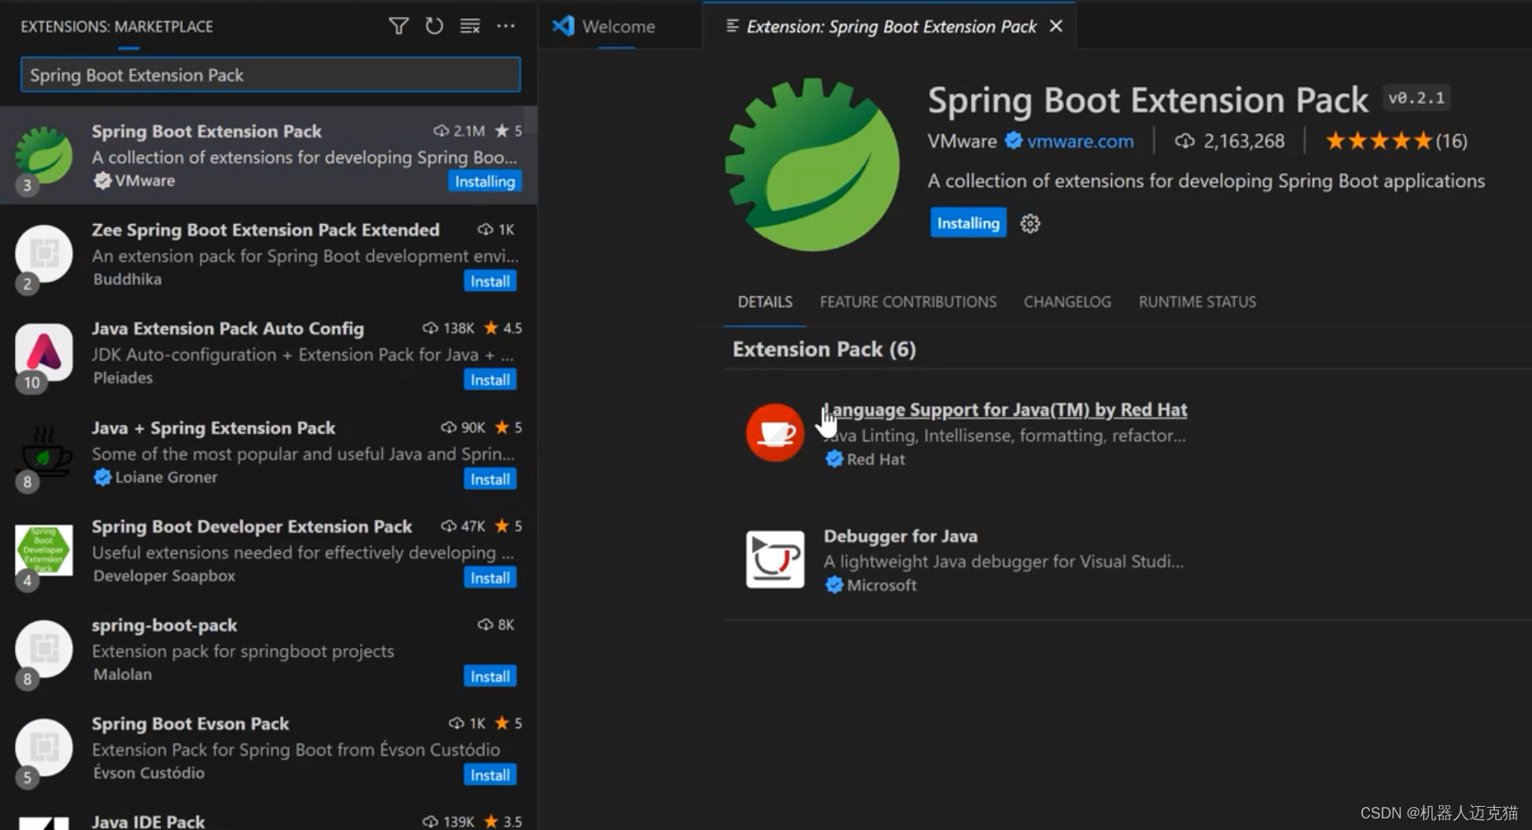Click Spring Boot Developer Extension Pack green icon
Viewport: 1532px width, 830px height.
click(x=44, y=550)
